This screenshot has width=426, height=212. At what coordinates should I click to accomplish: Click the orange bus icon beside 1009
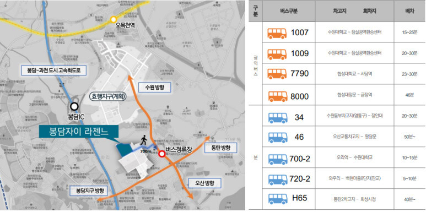(x=277, y=54)
